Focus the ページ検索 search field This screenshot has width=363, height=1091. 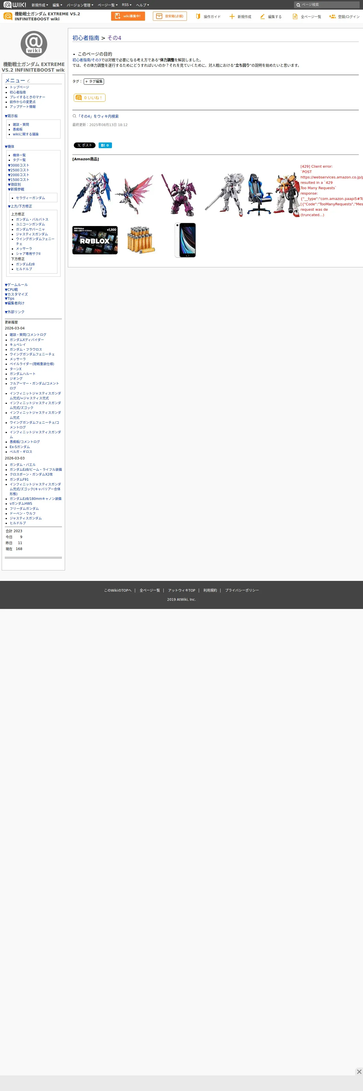coord(327,5)
